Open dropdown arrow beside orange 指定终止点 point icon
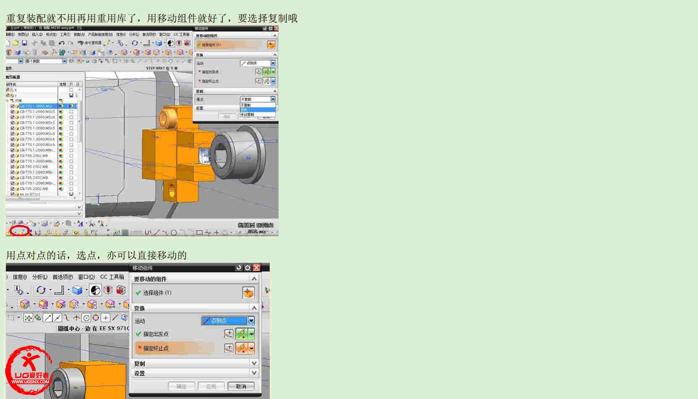The height and width of the screenshot is (399, 698). [x=251, y=348]
